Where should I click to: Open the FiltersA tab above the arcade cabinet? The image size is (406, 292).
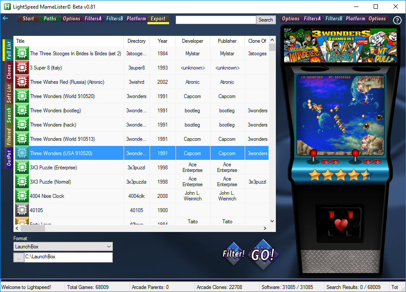coord(312,19)
